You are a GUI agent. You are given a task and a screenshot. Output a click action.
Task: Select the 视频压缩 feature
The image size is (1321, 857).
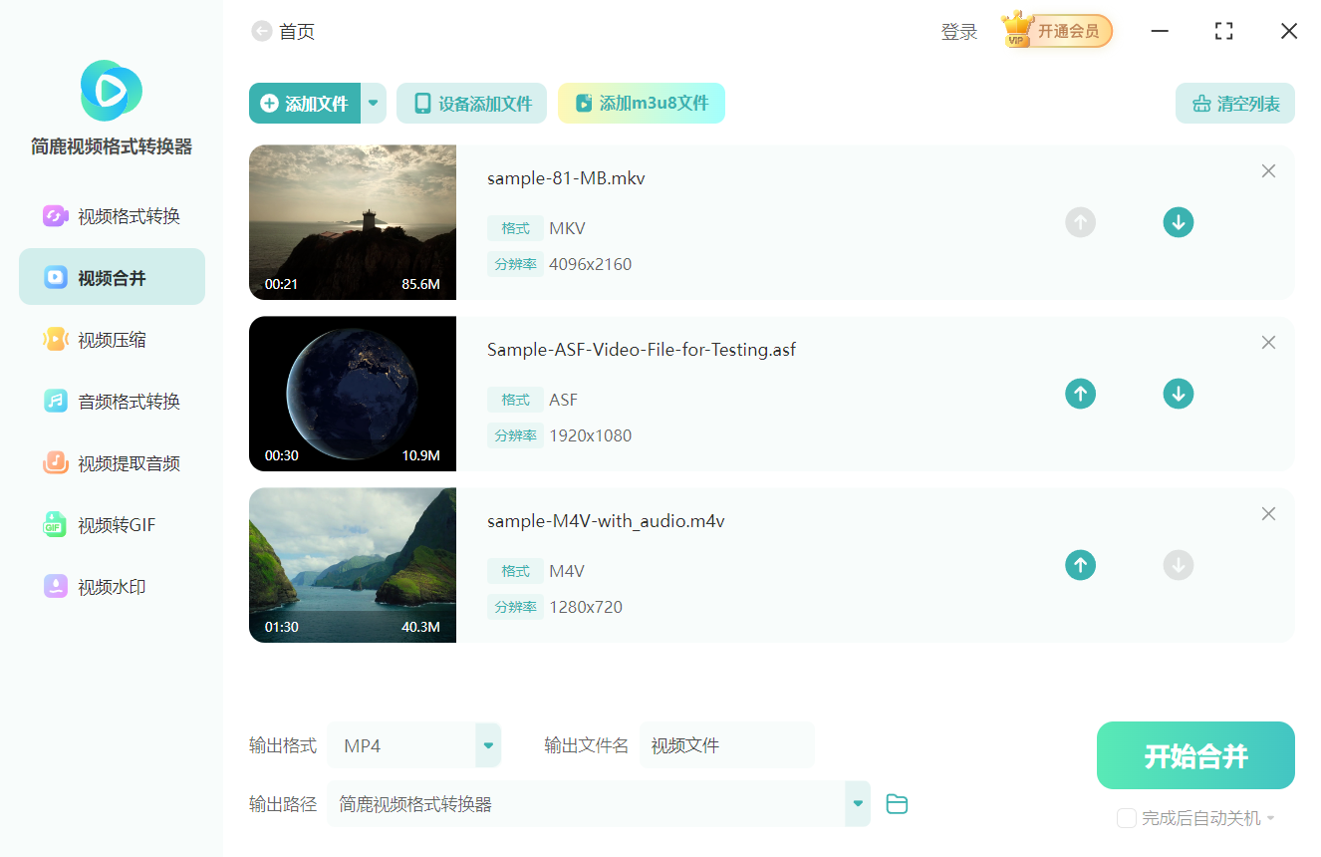point(112,339)
